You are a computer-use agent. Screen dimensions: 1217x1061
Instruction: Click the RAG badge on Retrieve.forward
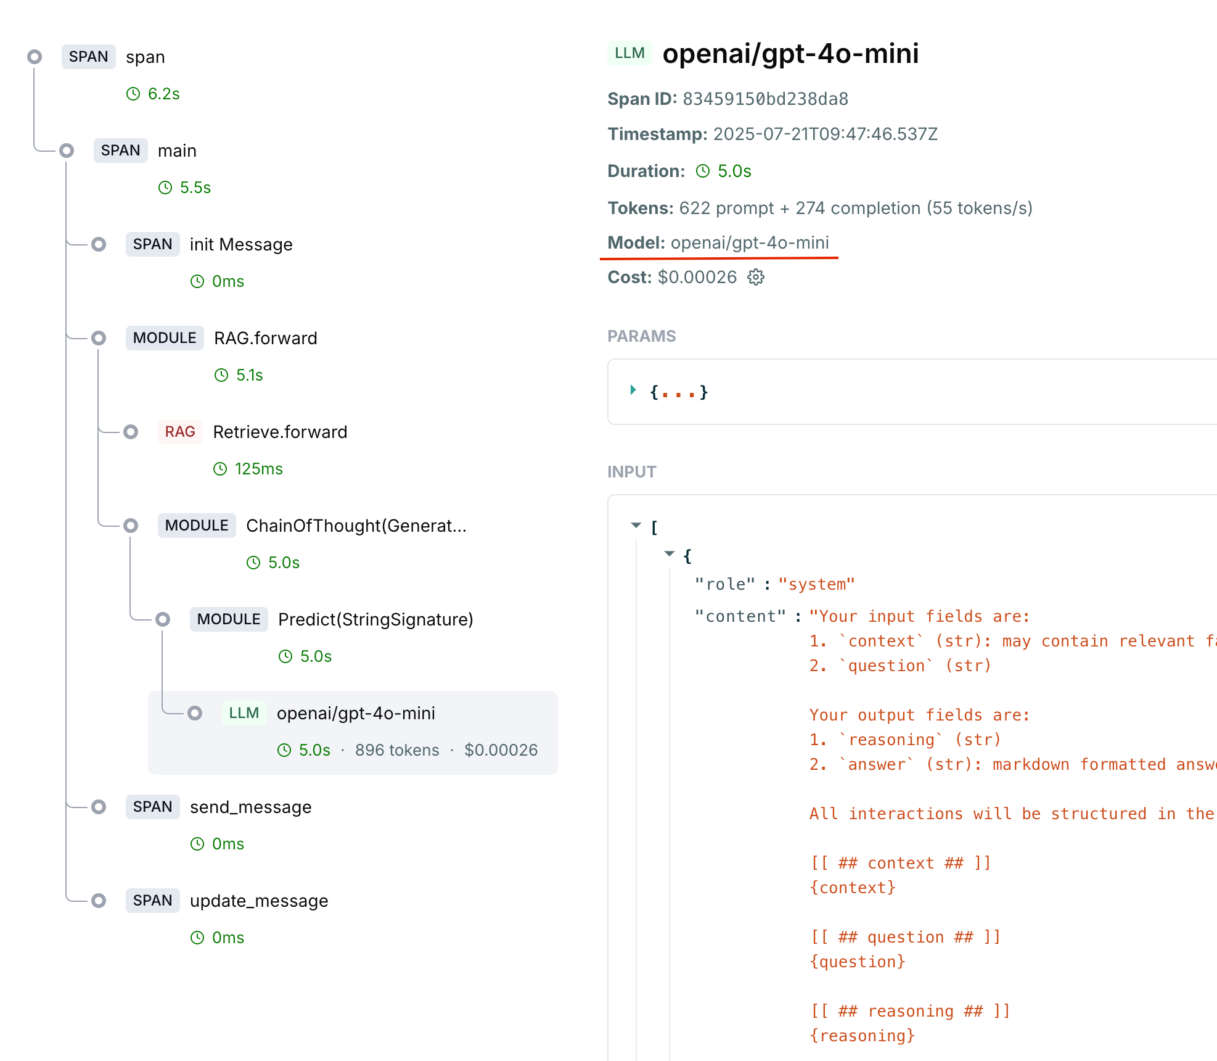pos(180,432)
